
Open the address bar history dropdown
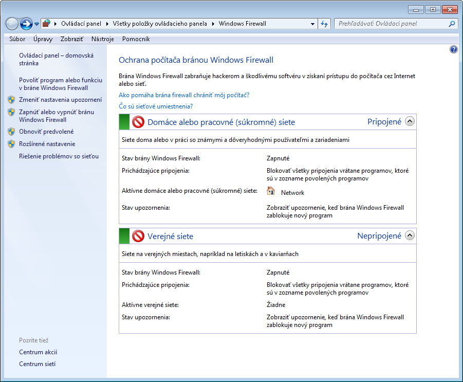(312, 24)
